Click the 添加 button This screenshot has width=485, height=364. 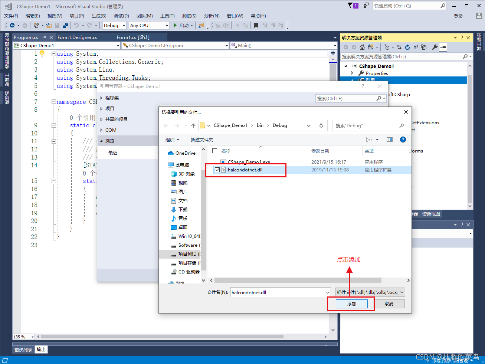(352, 304)
